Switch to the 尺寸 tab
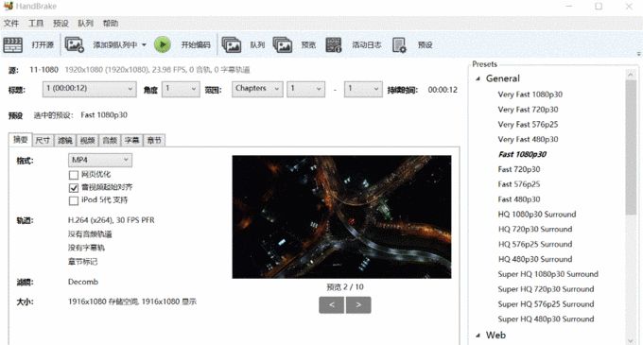The image size is (643, 345). (x=43, y=141)
